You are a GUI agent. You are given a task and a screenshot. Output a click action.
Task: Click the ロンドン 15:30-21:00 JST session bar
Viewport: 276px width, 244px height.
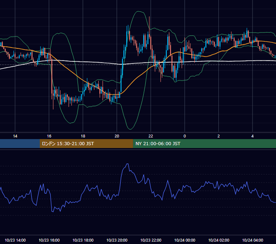86,144
